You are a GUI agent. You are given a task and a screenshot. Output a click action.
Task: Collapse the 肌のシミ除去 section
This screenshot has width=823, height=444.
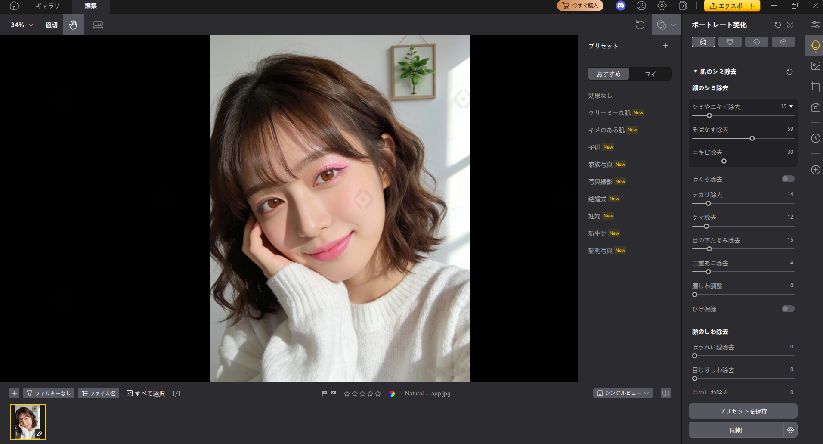695,71
